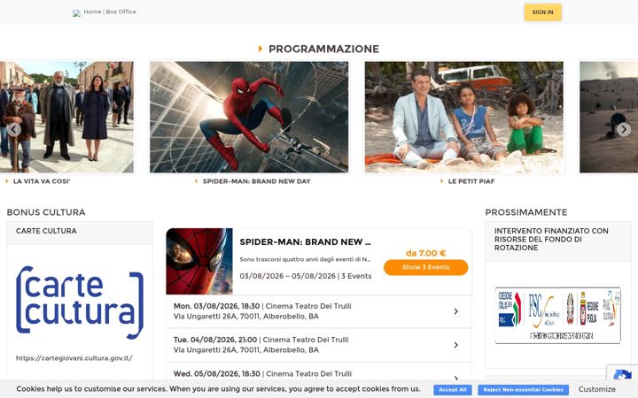This screenshot has width=638, height=398.
Task: Click the CARTE CULTURA panel header
Action: point(80,233)
